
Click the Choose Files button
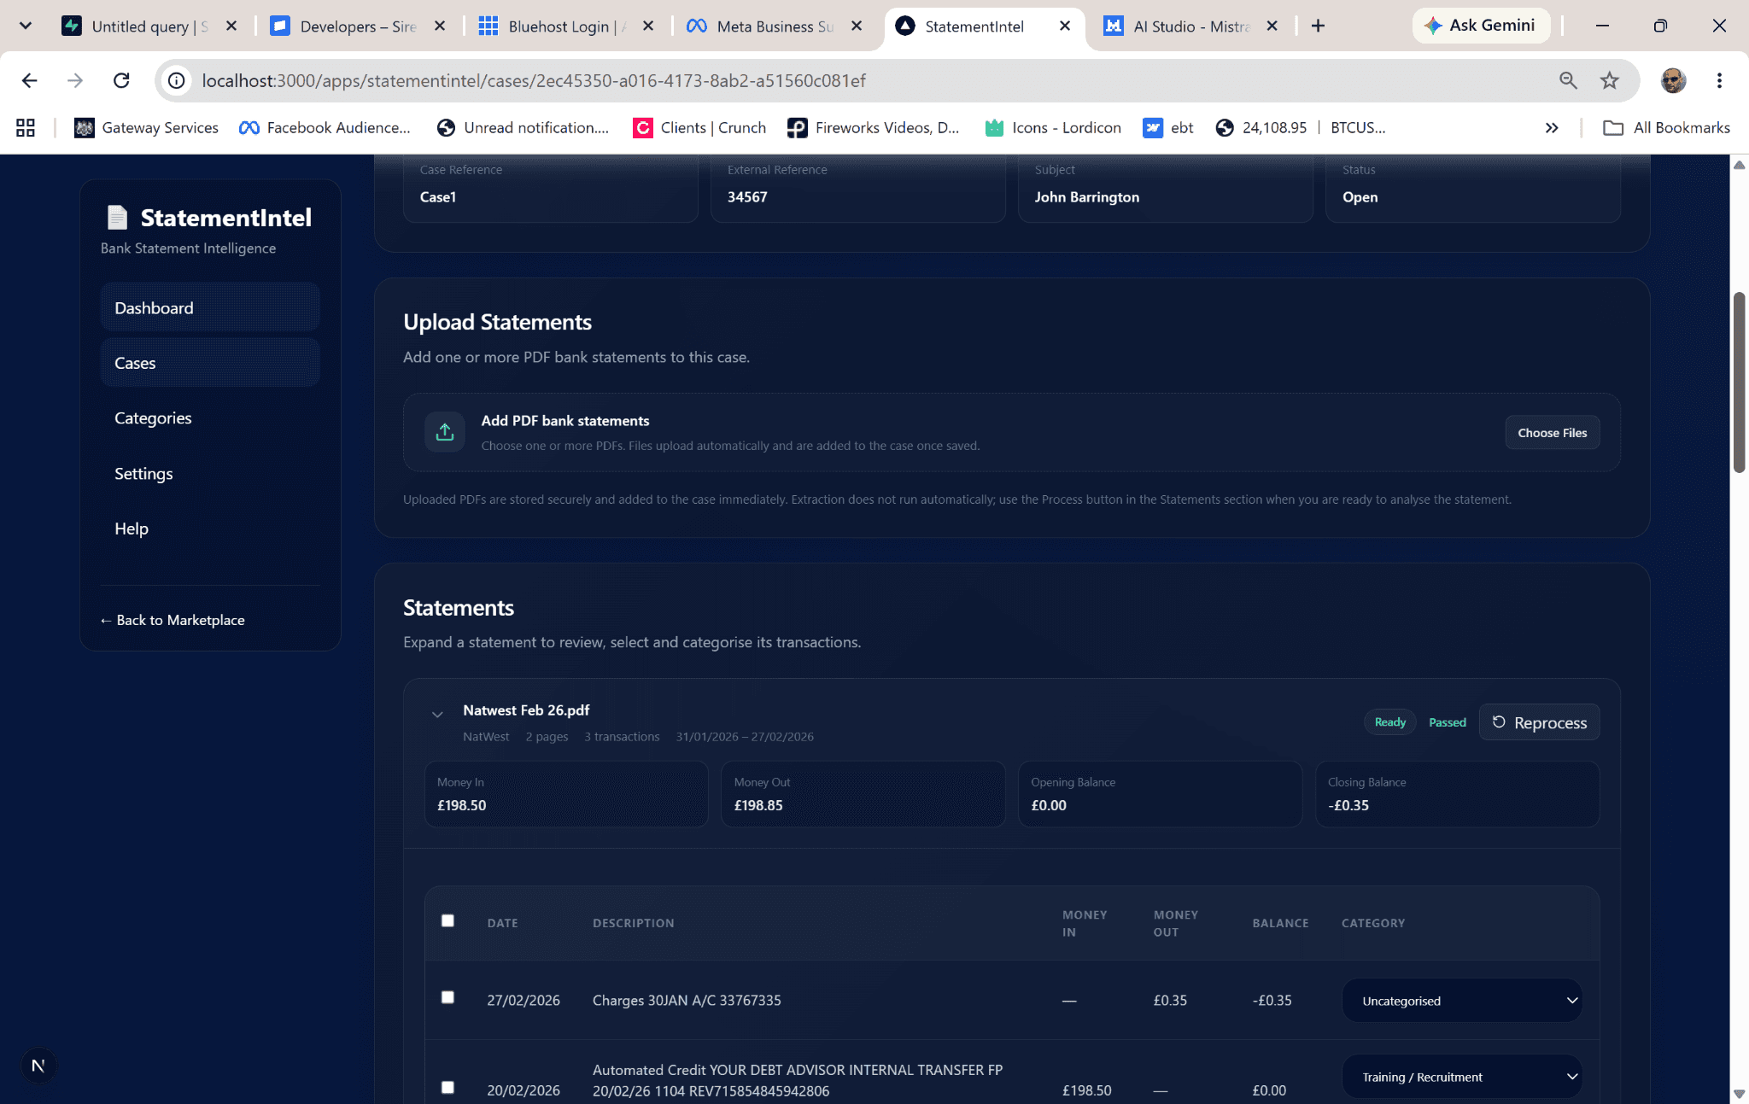1552,433
